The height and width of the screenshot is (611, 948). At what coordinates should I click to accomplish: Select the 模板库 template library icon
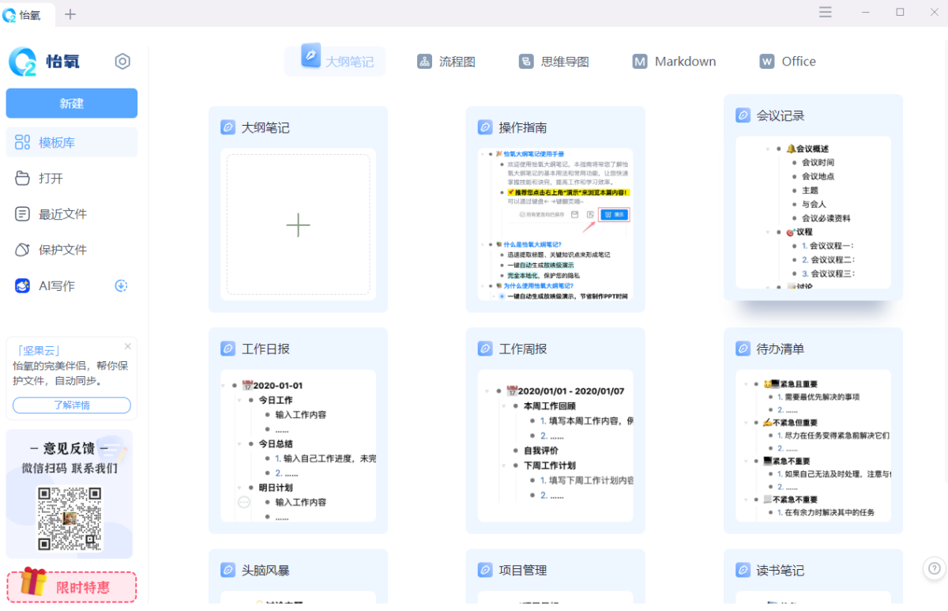click(23, 142)
